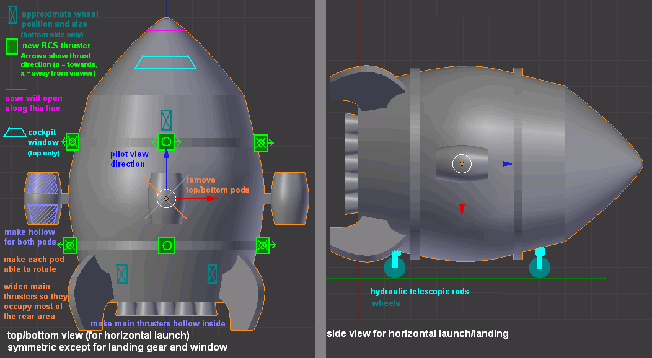Click the 'symmetric except for landing gear and window' caption

(x=118, y=347)
